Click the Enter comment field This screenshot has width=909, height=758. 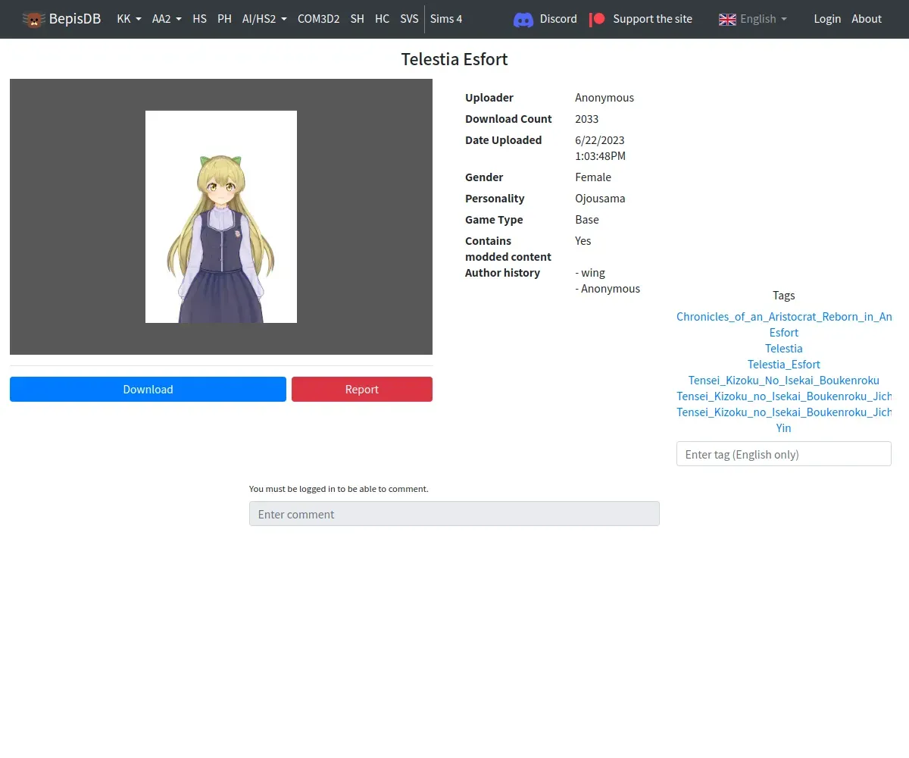(454, 513)
